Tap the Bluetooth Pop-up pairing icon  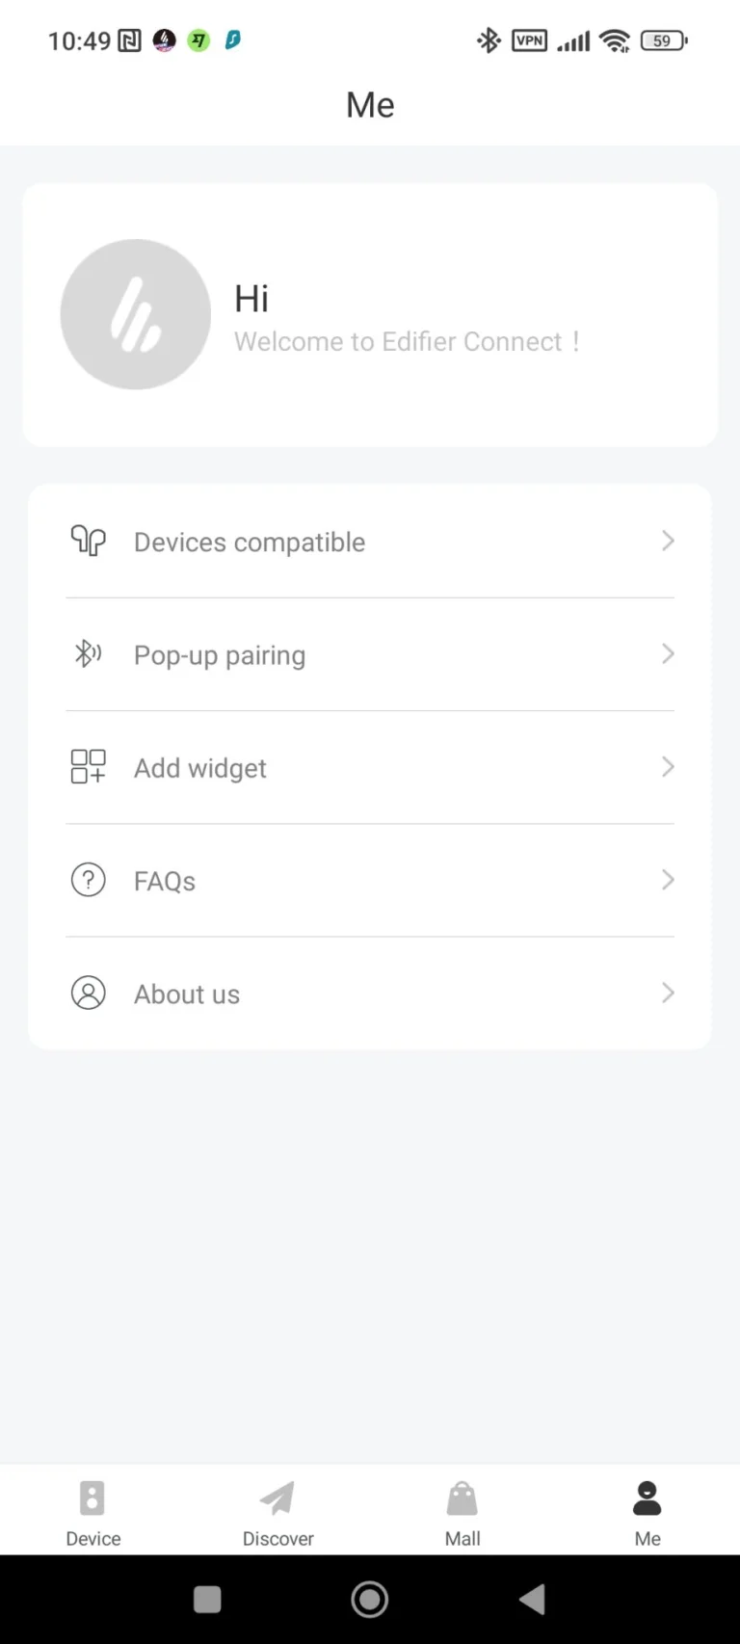coord(88,654)
